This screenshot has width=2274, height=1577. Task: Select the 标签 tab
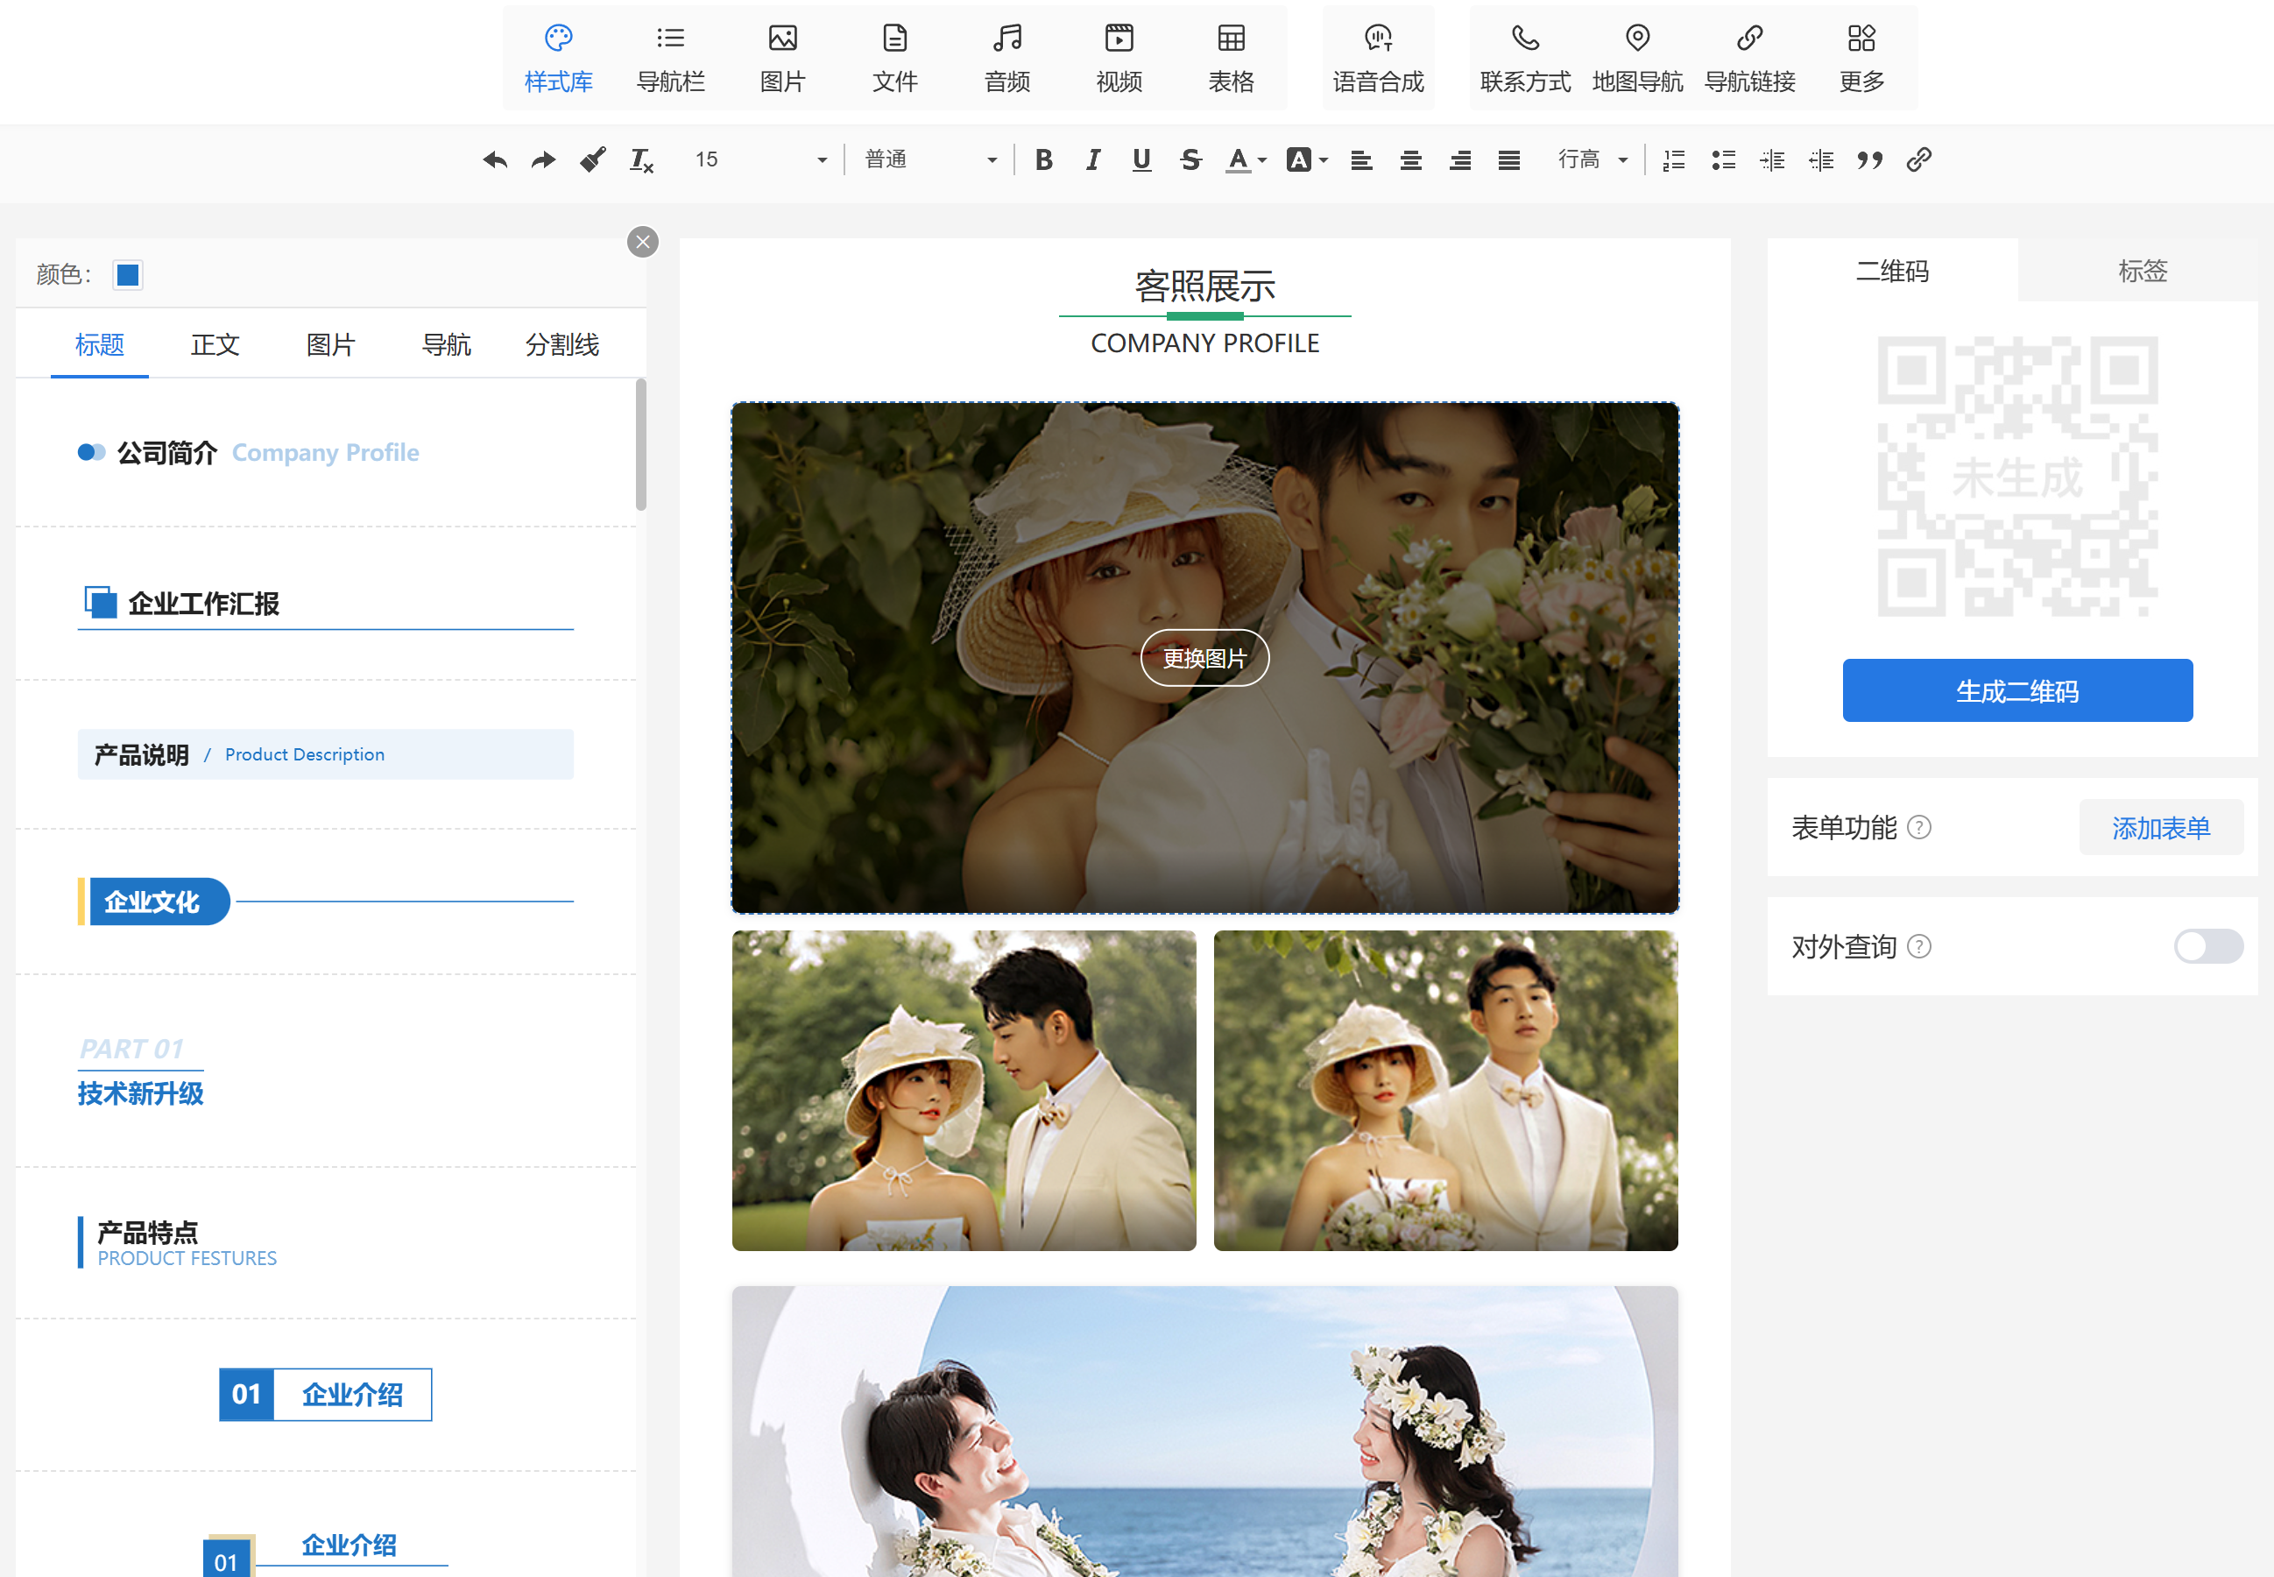[2143, 271]
